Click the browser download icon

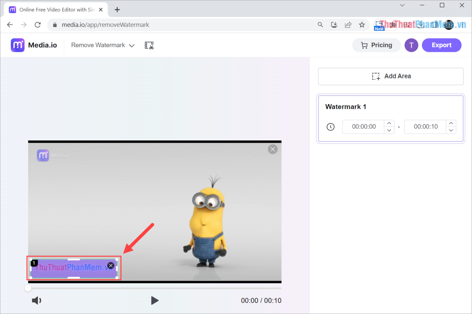click(334, 24)
